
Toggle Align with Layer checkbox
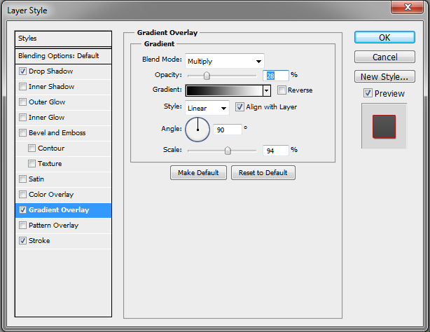pos(240,107)
